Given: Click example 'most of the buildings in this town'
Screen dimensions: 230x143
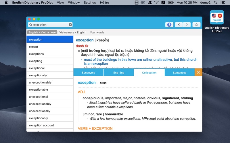Looking at the screenshot, I should coord(141,61).
